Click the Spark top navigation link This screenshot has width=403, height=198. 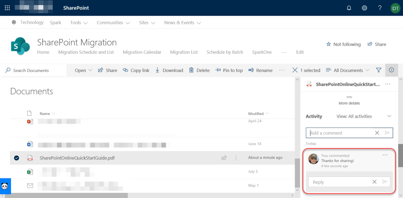point(56,22)
